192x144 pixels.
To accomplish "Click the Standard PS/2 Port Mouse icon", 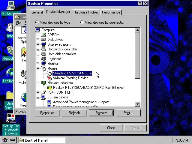I will (49, 73).
